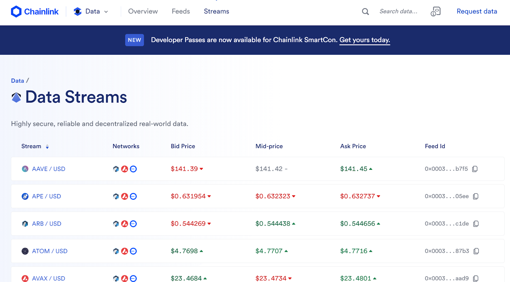Viewport: 510px width, 282px height.
Task: Switch to the Feeds tab
Action: click(x=181, y=11)
